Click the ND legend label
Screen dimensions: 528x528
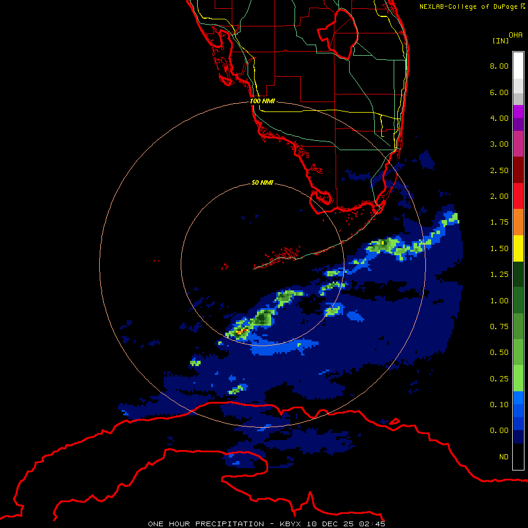(504, 457)
